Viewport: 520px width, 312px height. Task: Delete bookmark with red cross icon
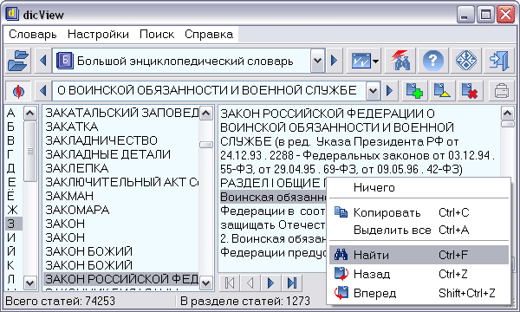coord(470,90)
